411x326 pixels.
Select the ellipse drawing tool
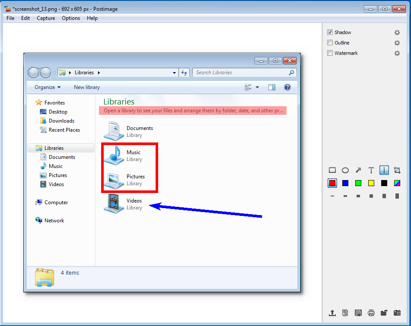[345, 170]
